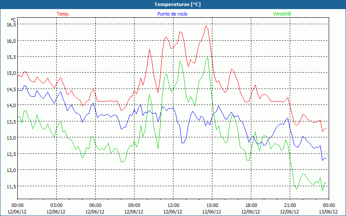Click the 21:00 time axis label

(290, 206)
